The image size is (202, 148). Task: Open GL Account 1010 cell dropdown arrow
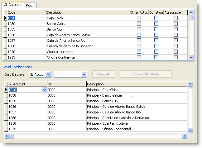point(45,90)
